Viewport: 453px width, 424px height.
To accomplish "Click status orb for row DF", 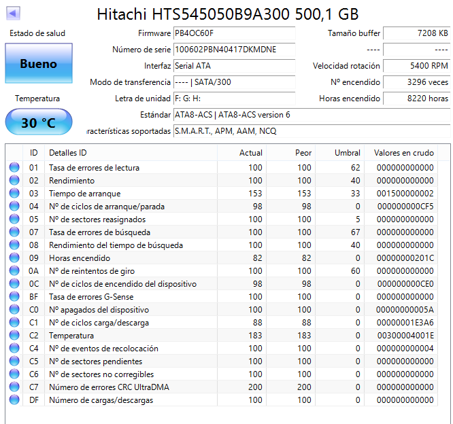I will tap(14, 400).
